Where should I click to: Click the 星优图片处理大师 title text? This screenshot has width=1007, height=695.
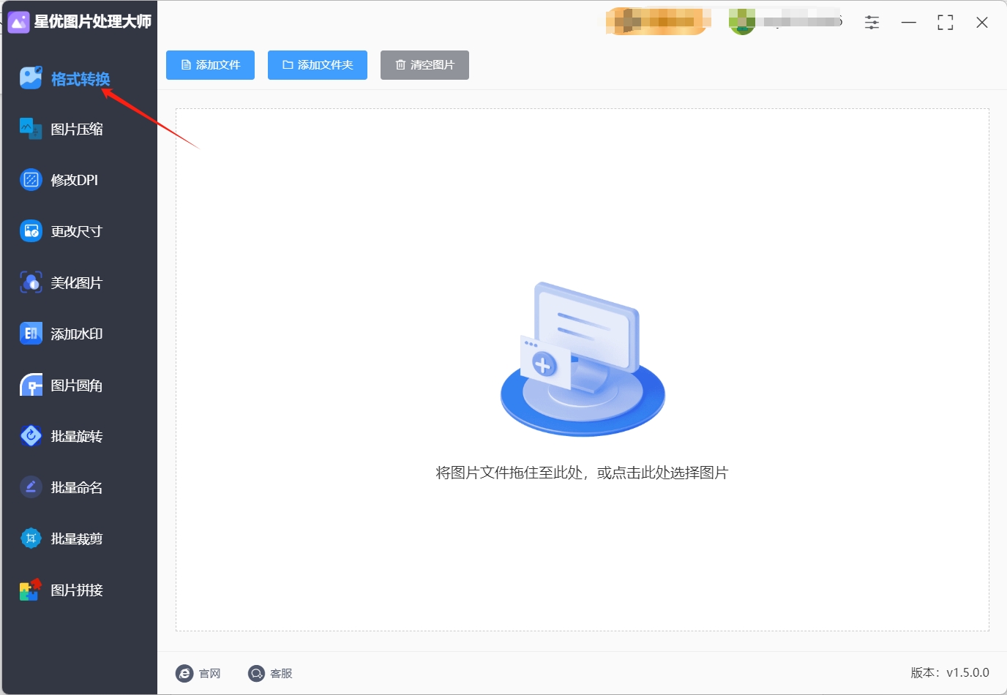point(93,22)
